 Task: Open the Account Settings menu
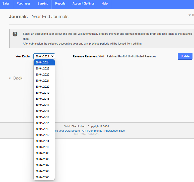[84, 4]
